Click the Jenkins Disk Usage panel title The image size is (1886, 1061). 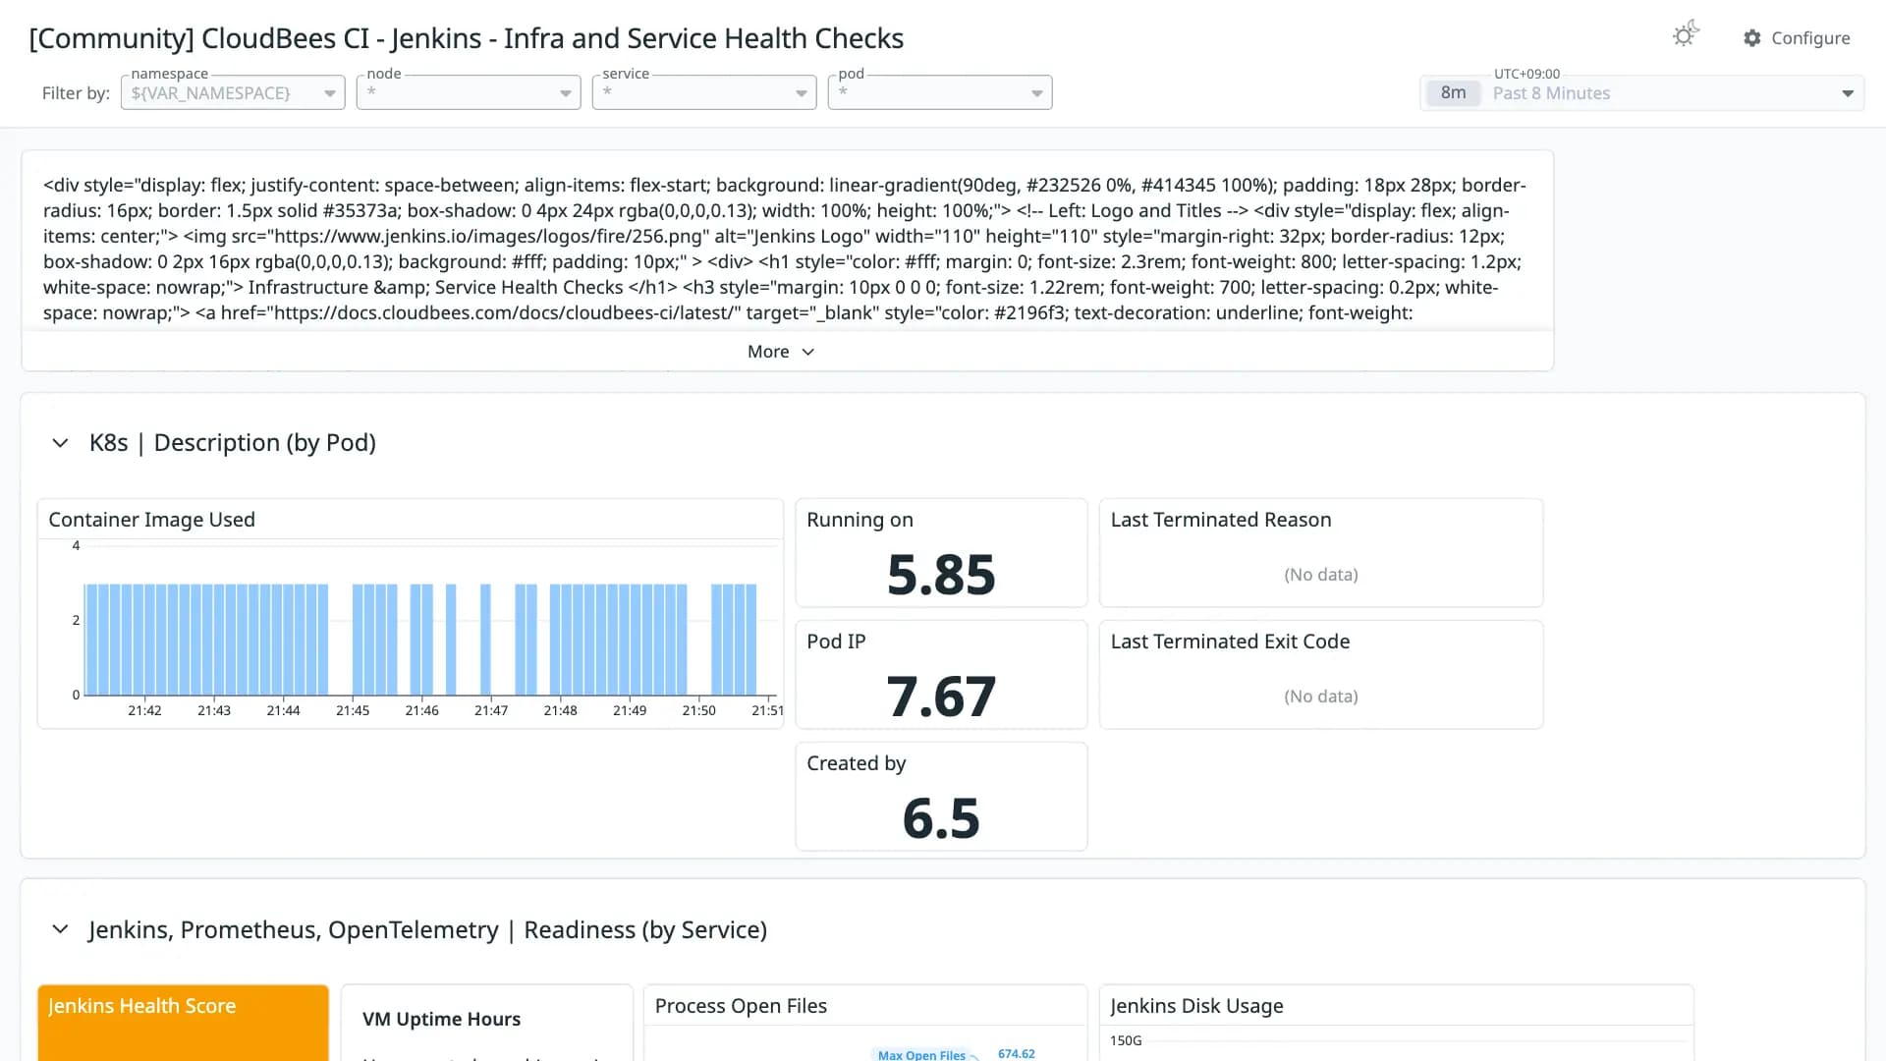tap(1196, 1006)
